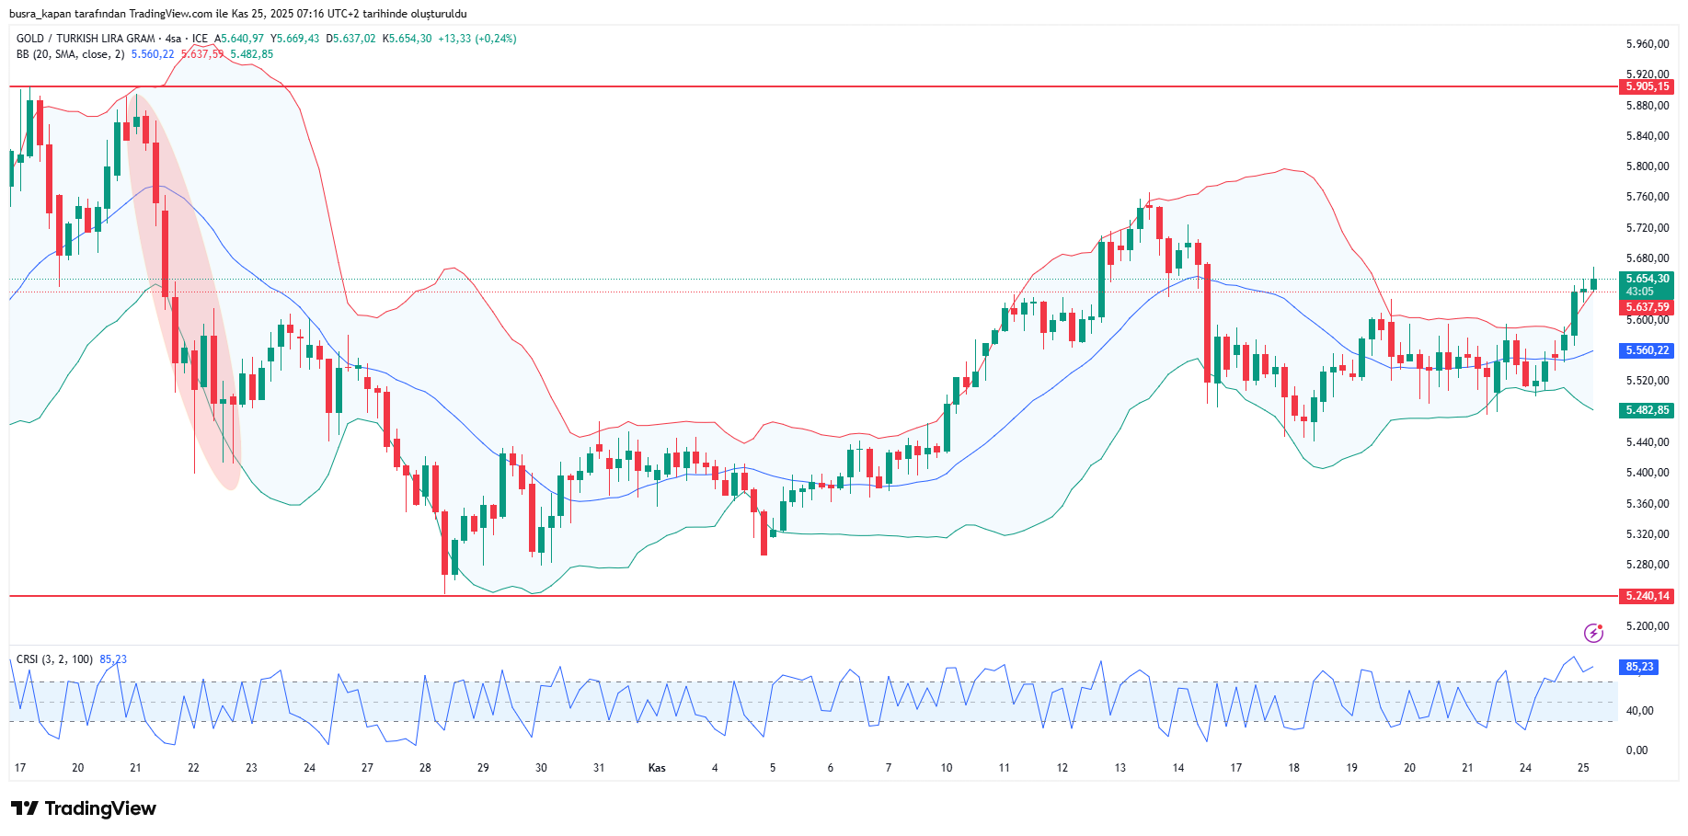
Task: Click the TradingView logo icon
Action: pos(25,808)
